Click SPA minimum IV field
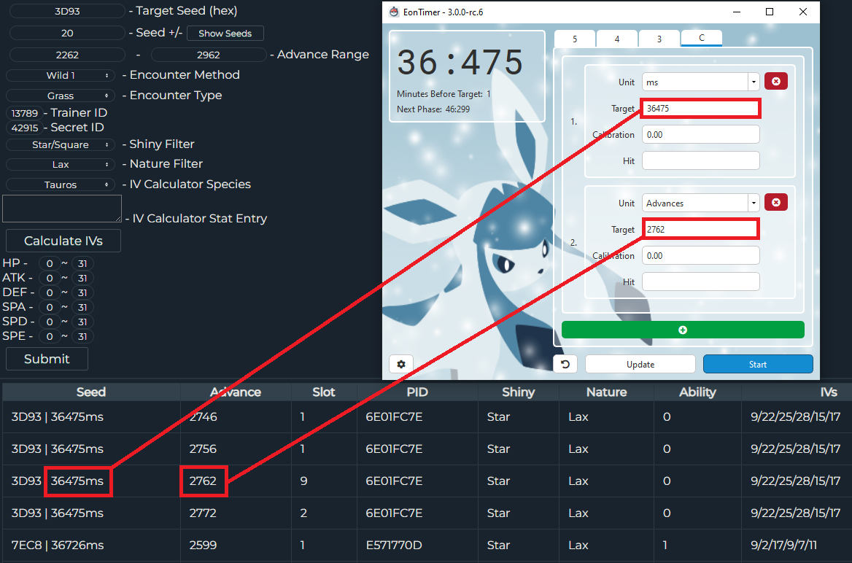The image size is (852, 563). click(x=50, y=307)
